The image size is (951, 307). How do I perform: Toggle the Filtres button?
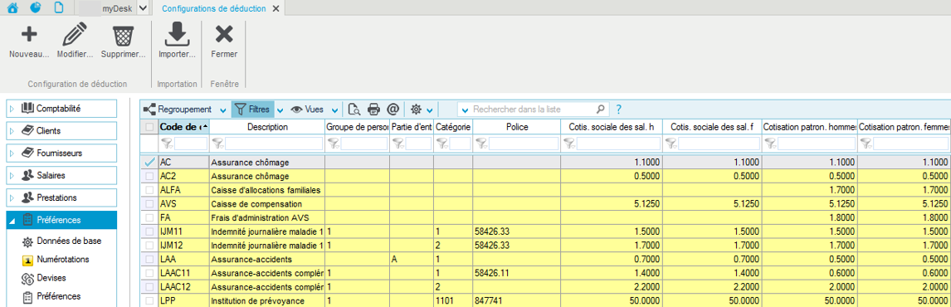click(252, 110)
